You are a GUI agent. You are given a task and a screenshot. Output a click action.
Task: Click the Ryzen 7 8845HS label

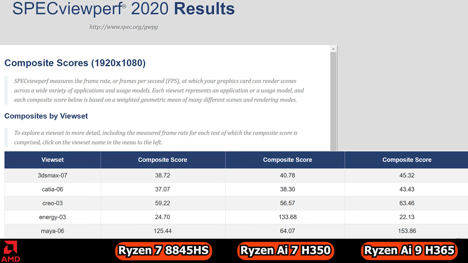164,251
